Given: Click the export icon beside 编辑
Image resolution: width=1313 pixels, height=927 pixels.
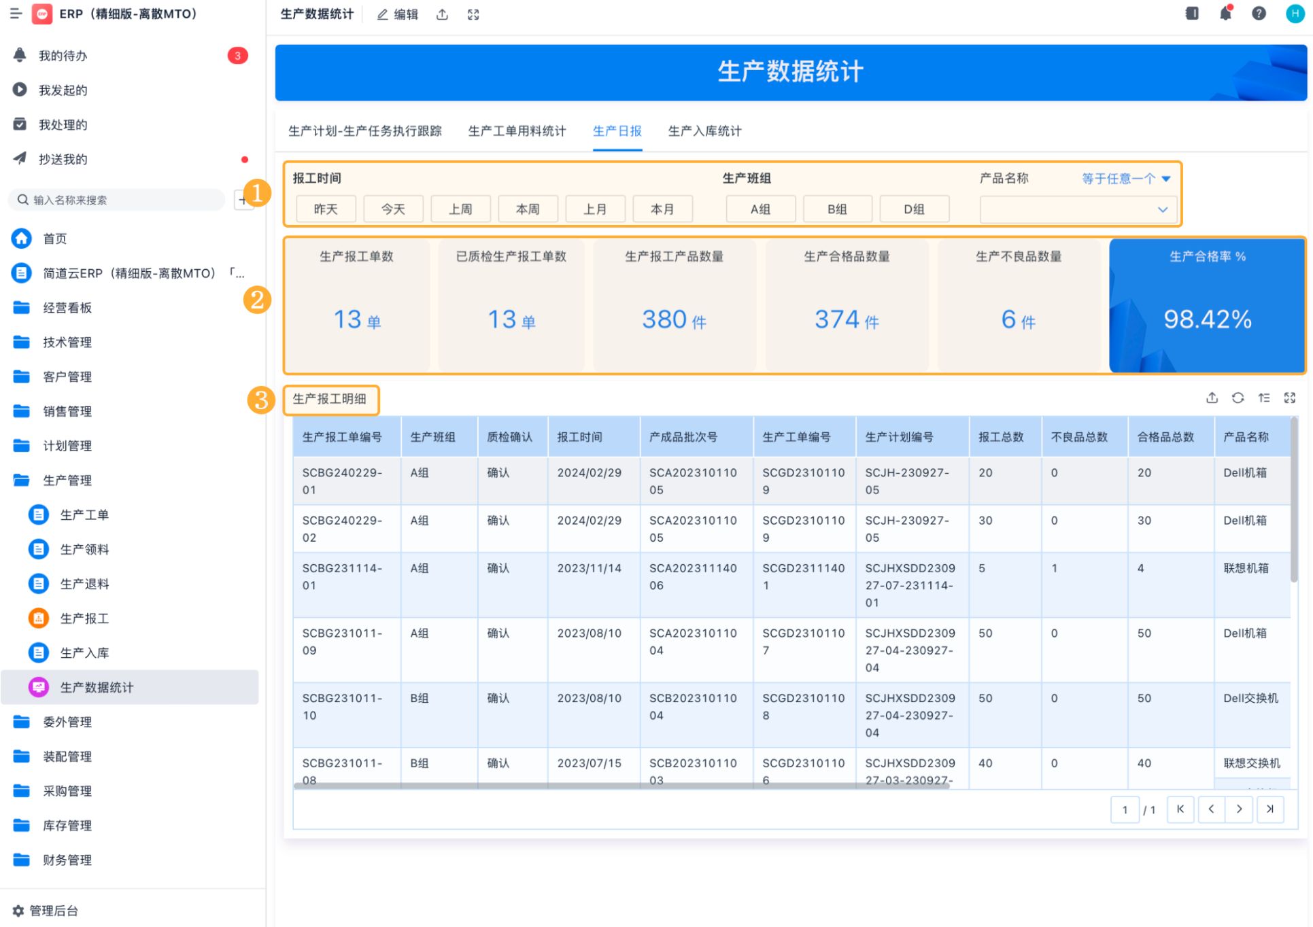Looking at the screenshot, I should [442, 14].
